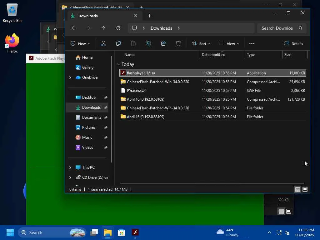Image resolution: width=320 pixels, height=240 pixels.
Task: Switch to large thumbnails view in status bar
Action: tap(305, 189)
